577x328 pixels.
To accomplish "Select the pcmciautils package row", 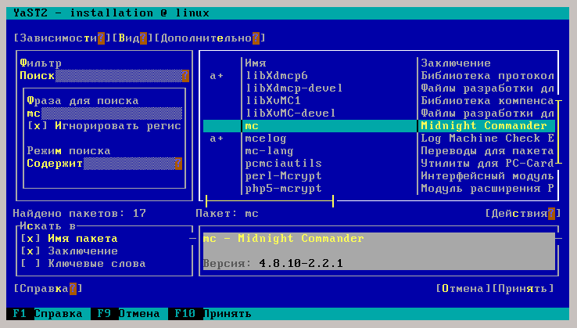I will (379, 164).
